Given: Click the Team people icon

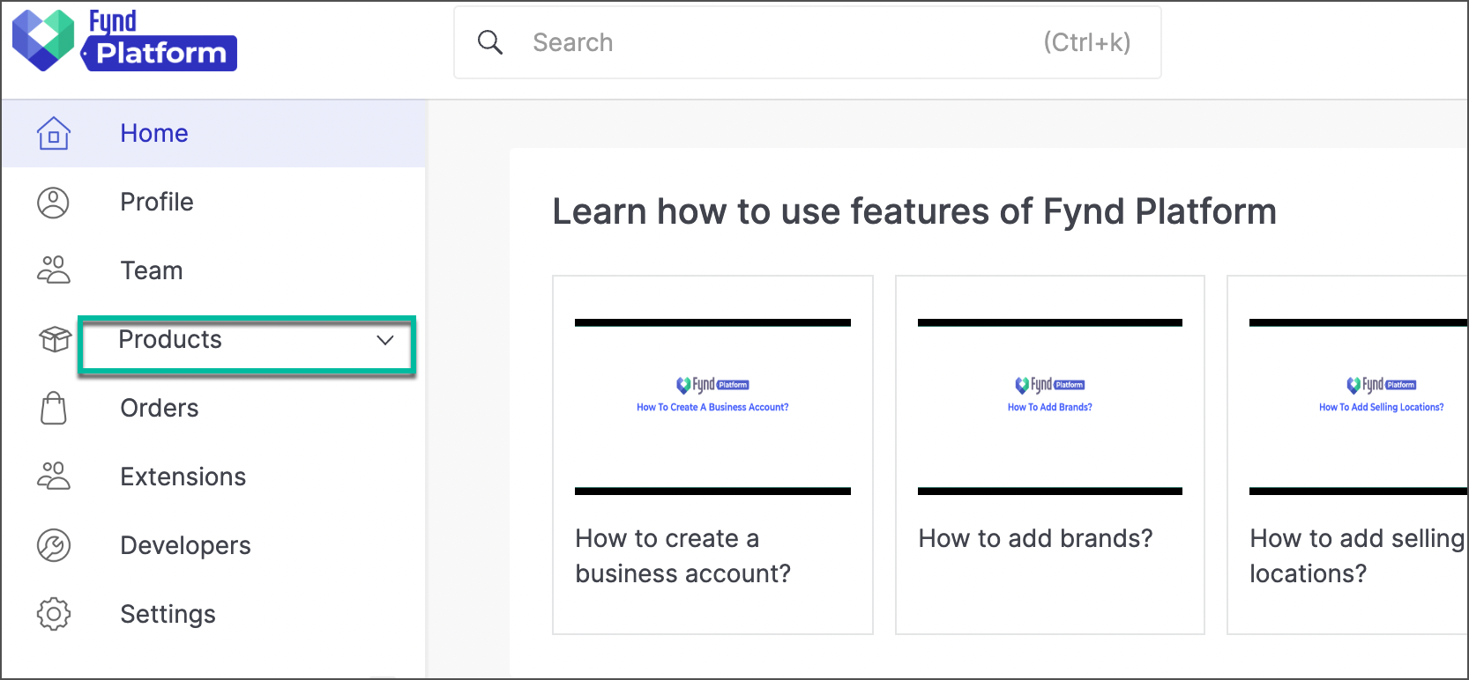Looking at the screenshot, I should tap(53, 270).
